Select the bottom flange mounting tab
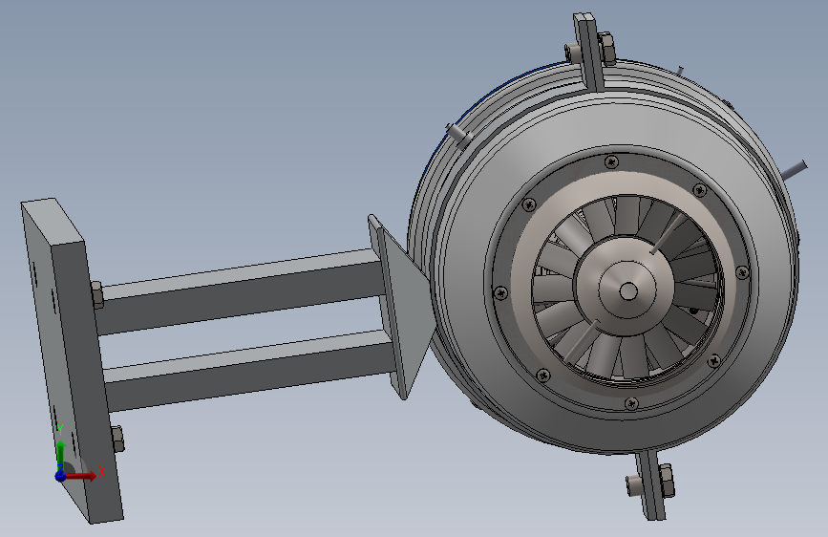Screen dimensions: 828x537 [x=651, y=484]
